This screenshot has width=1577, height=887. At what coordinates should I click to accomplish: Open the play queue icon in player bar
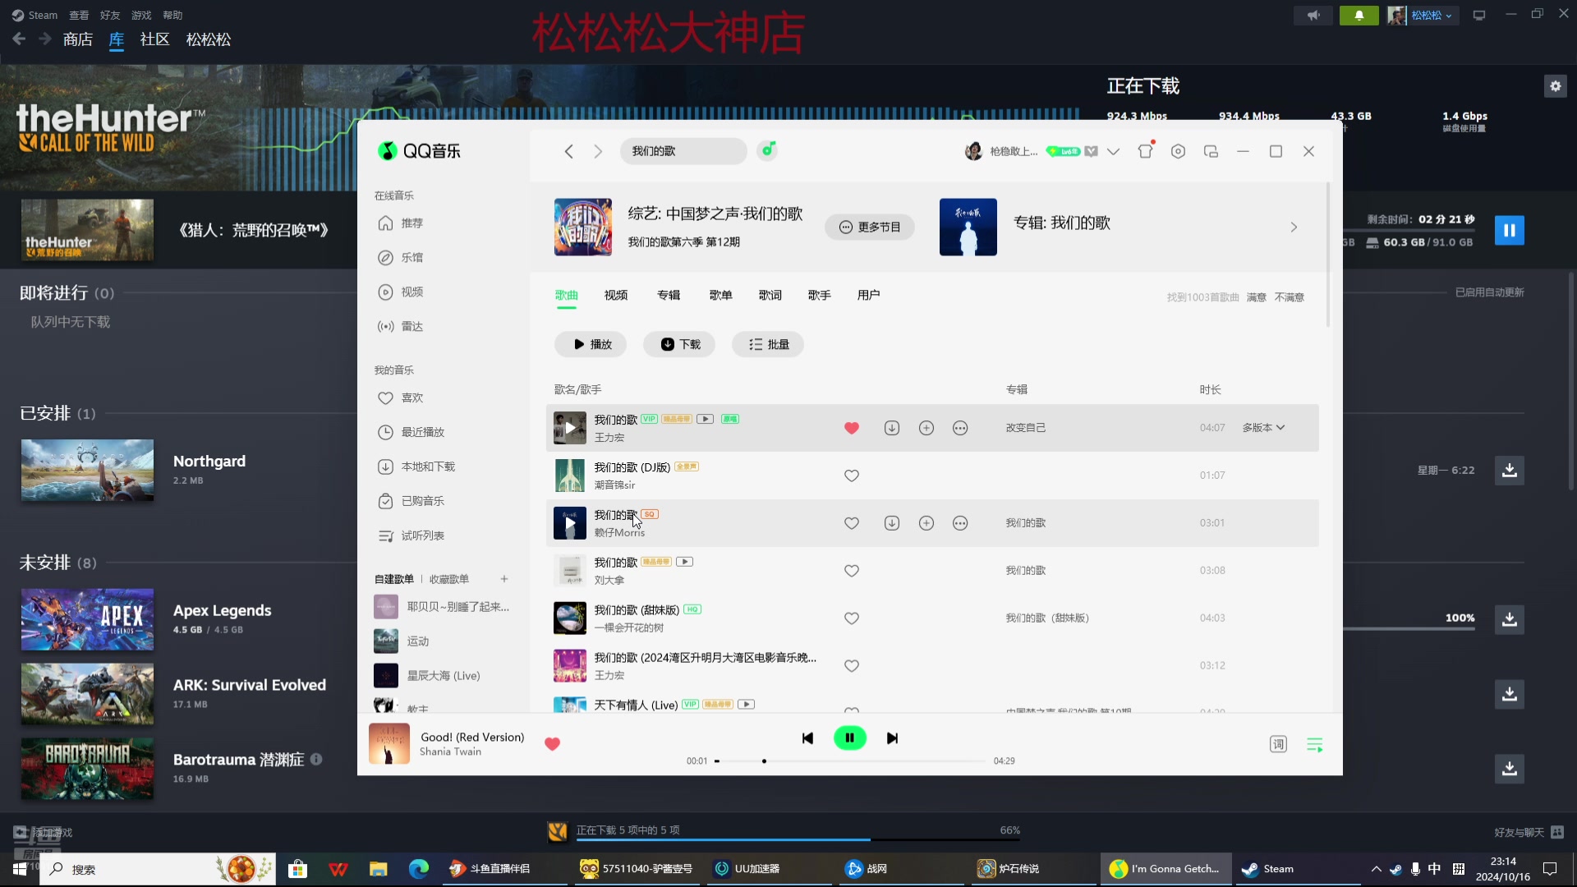(x=1314, y=744)
